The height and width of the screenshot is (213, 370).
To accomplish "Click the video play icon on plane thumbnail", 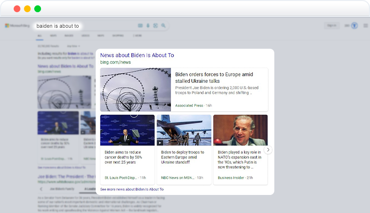I will (160, 143).
